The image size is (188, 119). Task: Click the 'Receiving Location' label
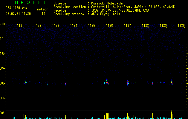[70, 7]
